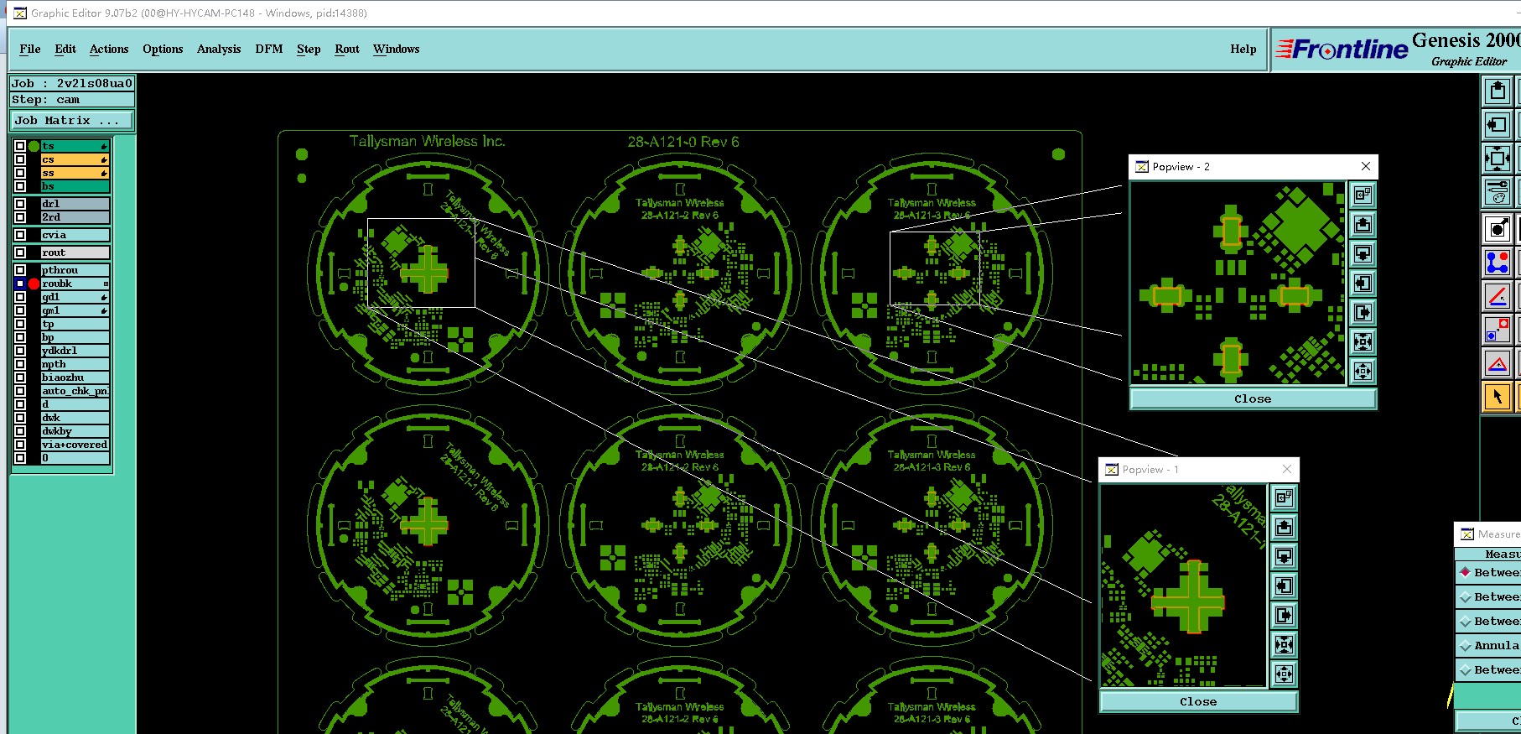Toggle the ss layer checkbox
This screenshot has height=734, width=1521.
(x=20, y=173)
